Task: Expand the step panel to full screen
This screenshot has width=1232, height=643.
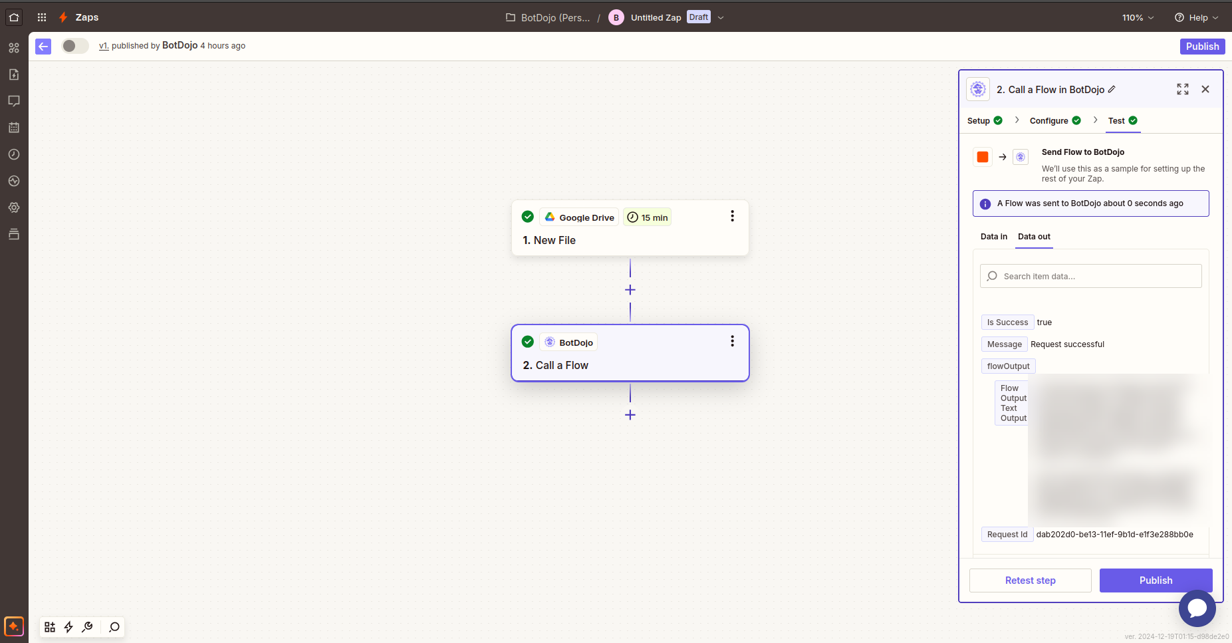Action: coord(1183,89)
